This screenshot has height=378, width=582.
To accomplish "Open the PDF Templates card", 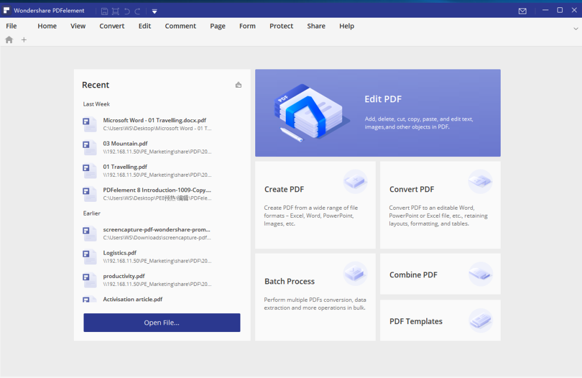I will pos(440,321).
